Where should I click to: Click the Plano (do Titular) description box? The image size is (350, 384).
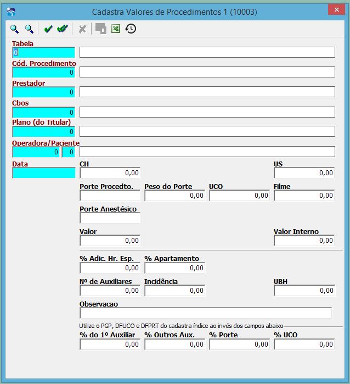(207, 131)
